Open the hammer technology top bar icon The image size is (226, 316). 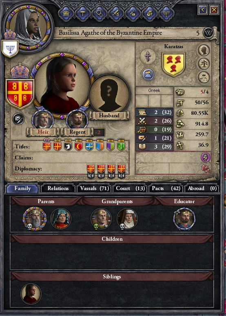tap(83, 13)
